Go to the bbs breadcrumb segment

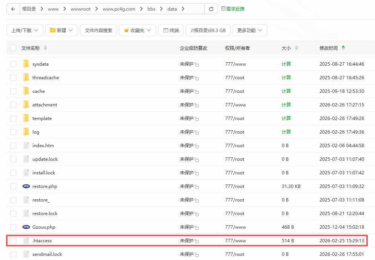(151, 9)
